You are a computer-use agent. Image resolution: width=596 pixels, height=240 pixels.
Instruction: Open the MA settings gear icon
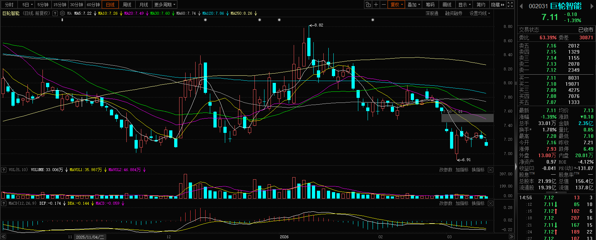click(x=62, y=13)
